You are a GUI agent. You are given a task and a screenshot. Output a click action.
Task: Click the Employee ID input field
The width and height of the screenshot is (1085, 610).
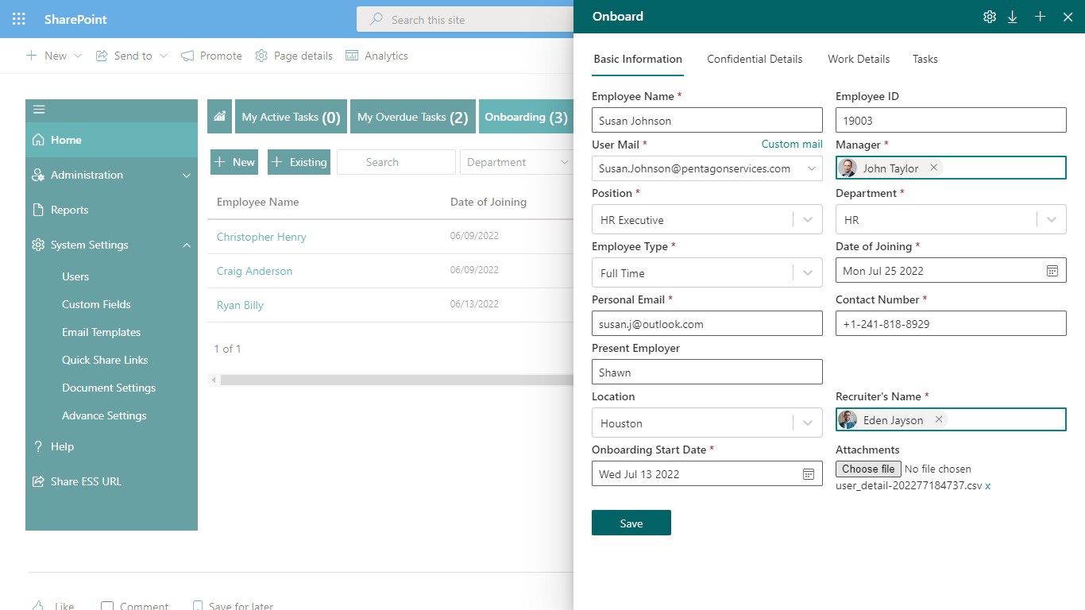951,120
